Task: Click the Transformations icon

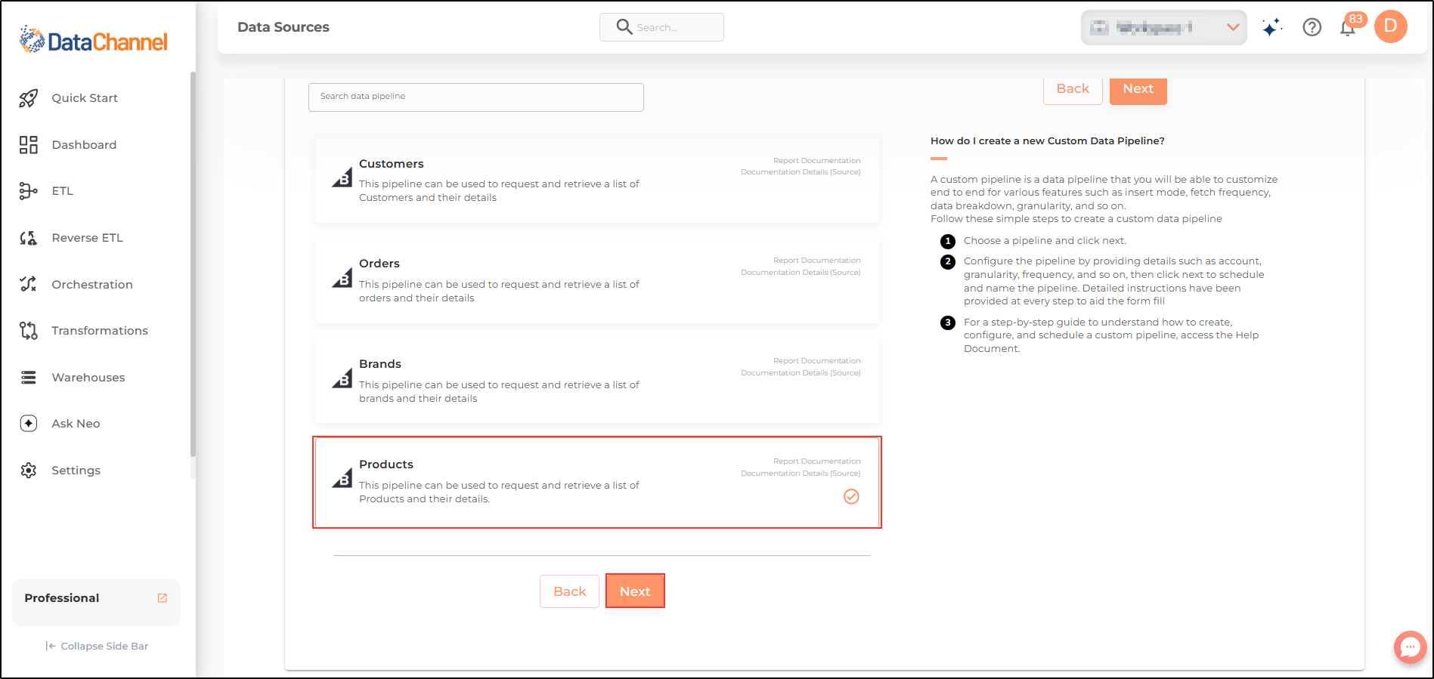Action: coord(29,331)
